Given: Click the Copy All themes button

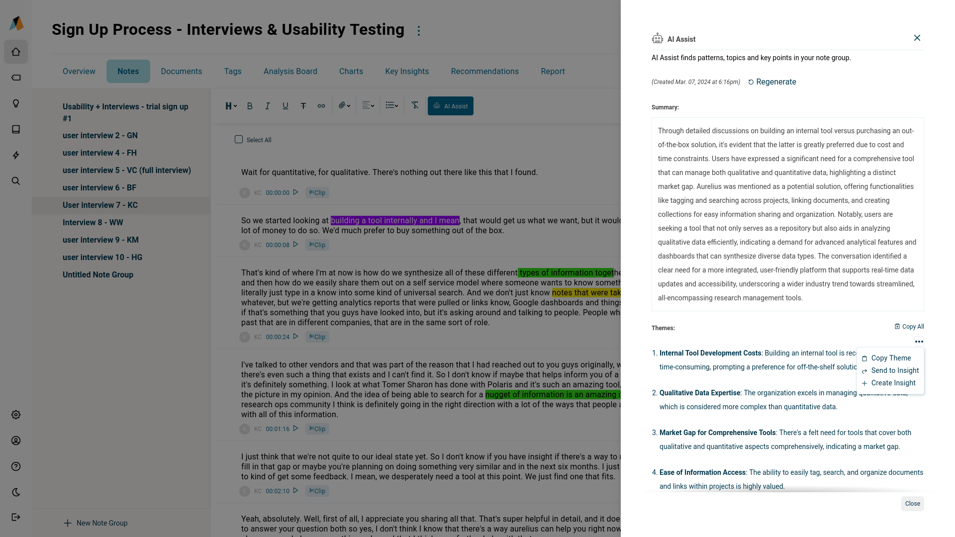Looking at the screenshot, I should tap(910, 327).
